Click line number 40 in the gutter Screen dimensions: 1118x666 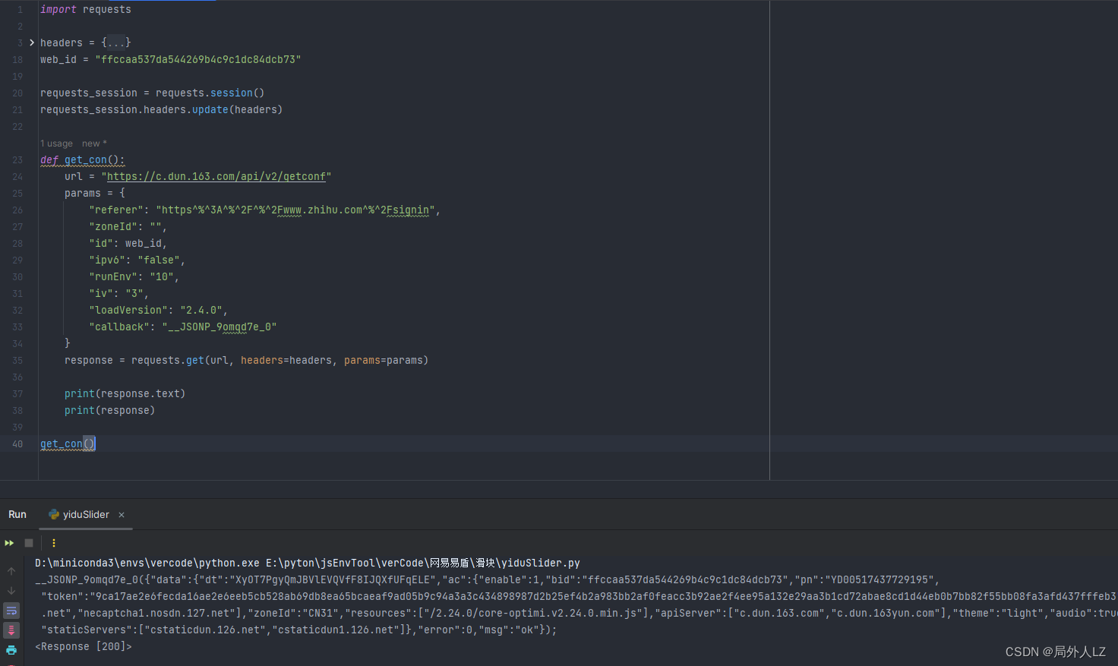[x=17, y=444]
